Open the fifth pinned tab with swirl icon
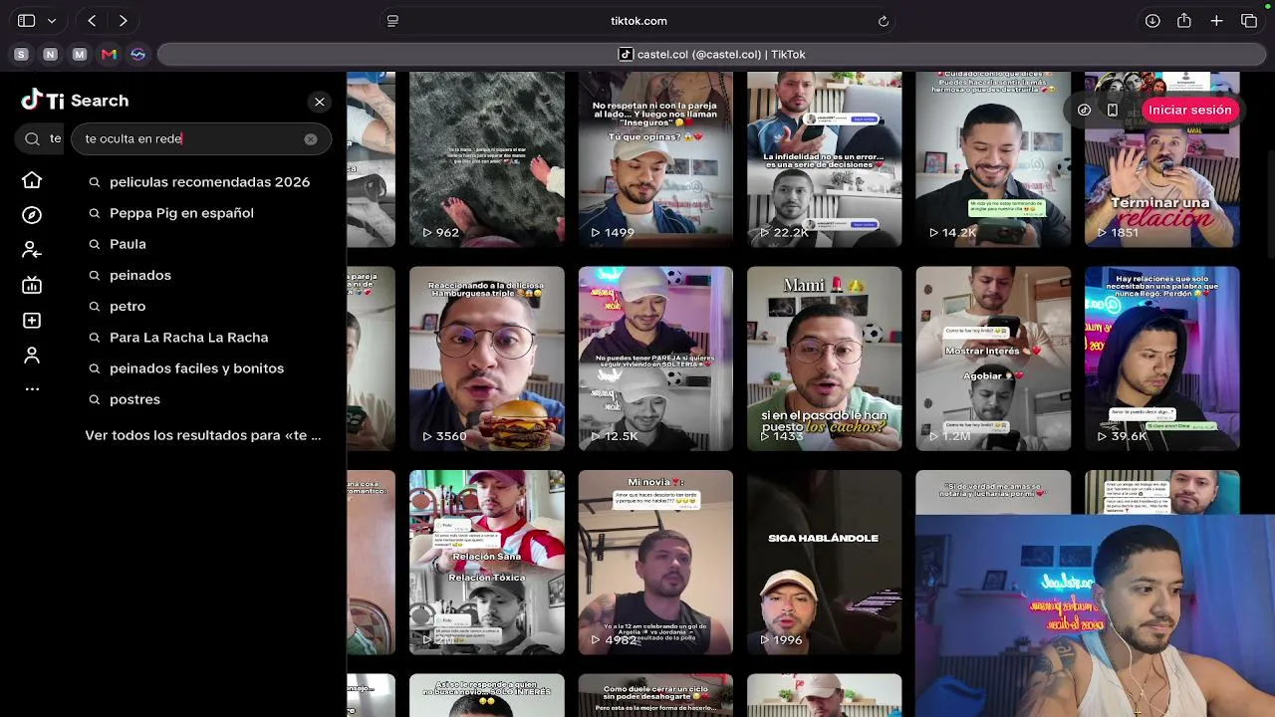The width and height of the screenshot is (1275, 717). tap(138, 55)
